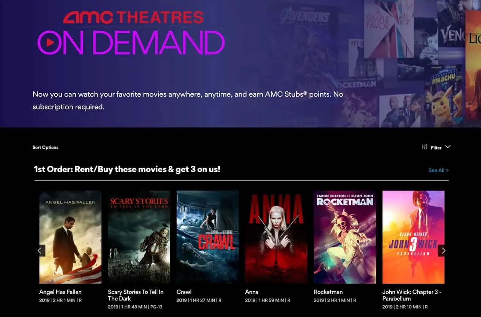
Task: Select the Anna movie poster
Action: pos(276,237)
